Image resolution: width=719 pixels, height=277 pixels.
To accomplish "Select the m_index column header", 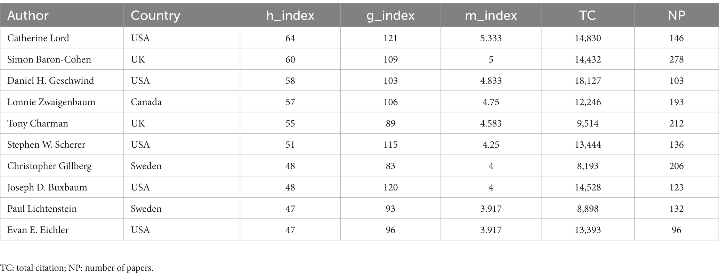I will (x=491, y=15).
